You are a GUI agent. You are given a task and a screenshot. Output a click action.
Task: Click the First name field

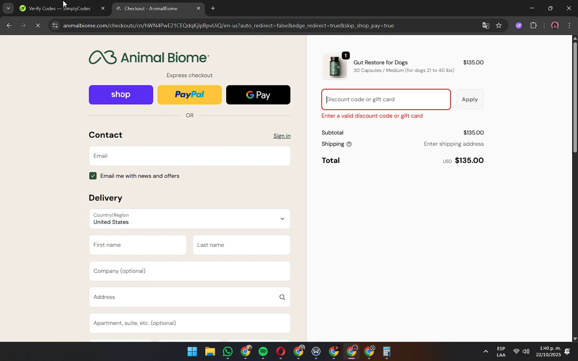tap(138, 245)
